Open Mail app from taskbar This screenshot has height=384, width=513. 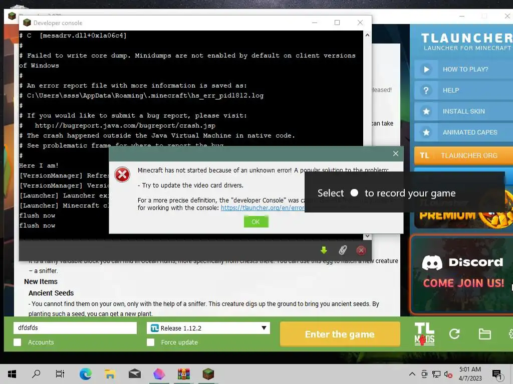coord(134,374)
